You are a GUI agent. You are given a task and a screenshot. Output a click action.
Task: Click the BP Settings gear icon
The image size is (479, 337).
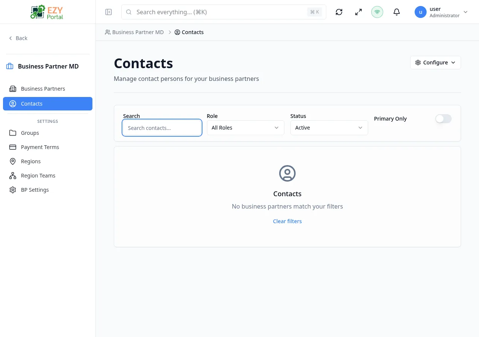13,189
